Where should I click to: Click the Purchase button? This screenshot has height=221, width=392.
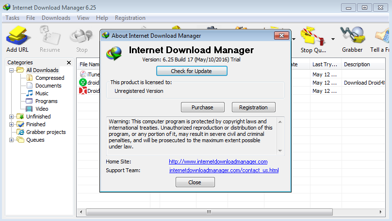(202, 107)
